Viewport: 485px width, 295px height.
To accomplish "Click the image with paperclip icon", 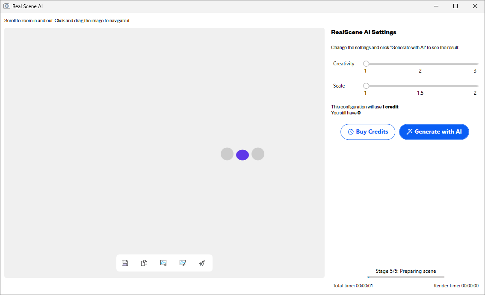I will tap(163, 263).
